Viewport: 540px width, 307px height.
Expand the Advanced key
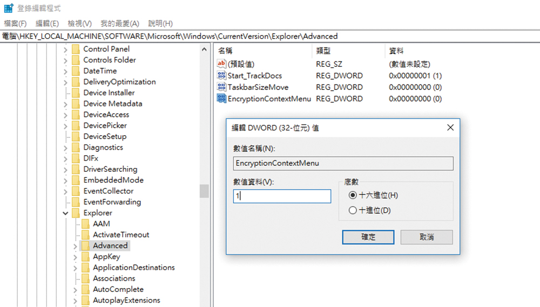point(75,246)
